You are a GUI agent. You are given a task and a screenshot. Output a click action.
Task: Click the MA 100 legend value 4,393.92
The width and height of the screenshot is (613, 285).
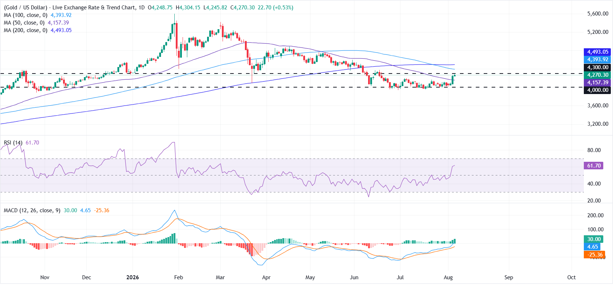[61, 15]
